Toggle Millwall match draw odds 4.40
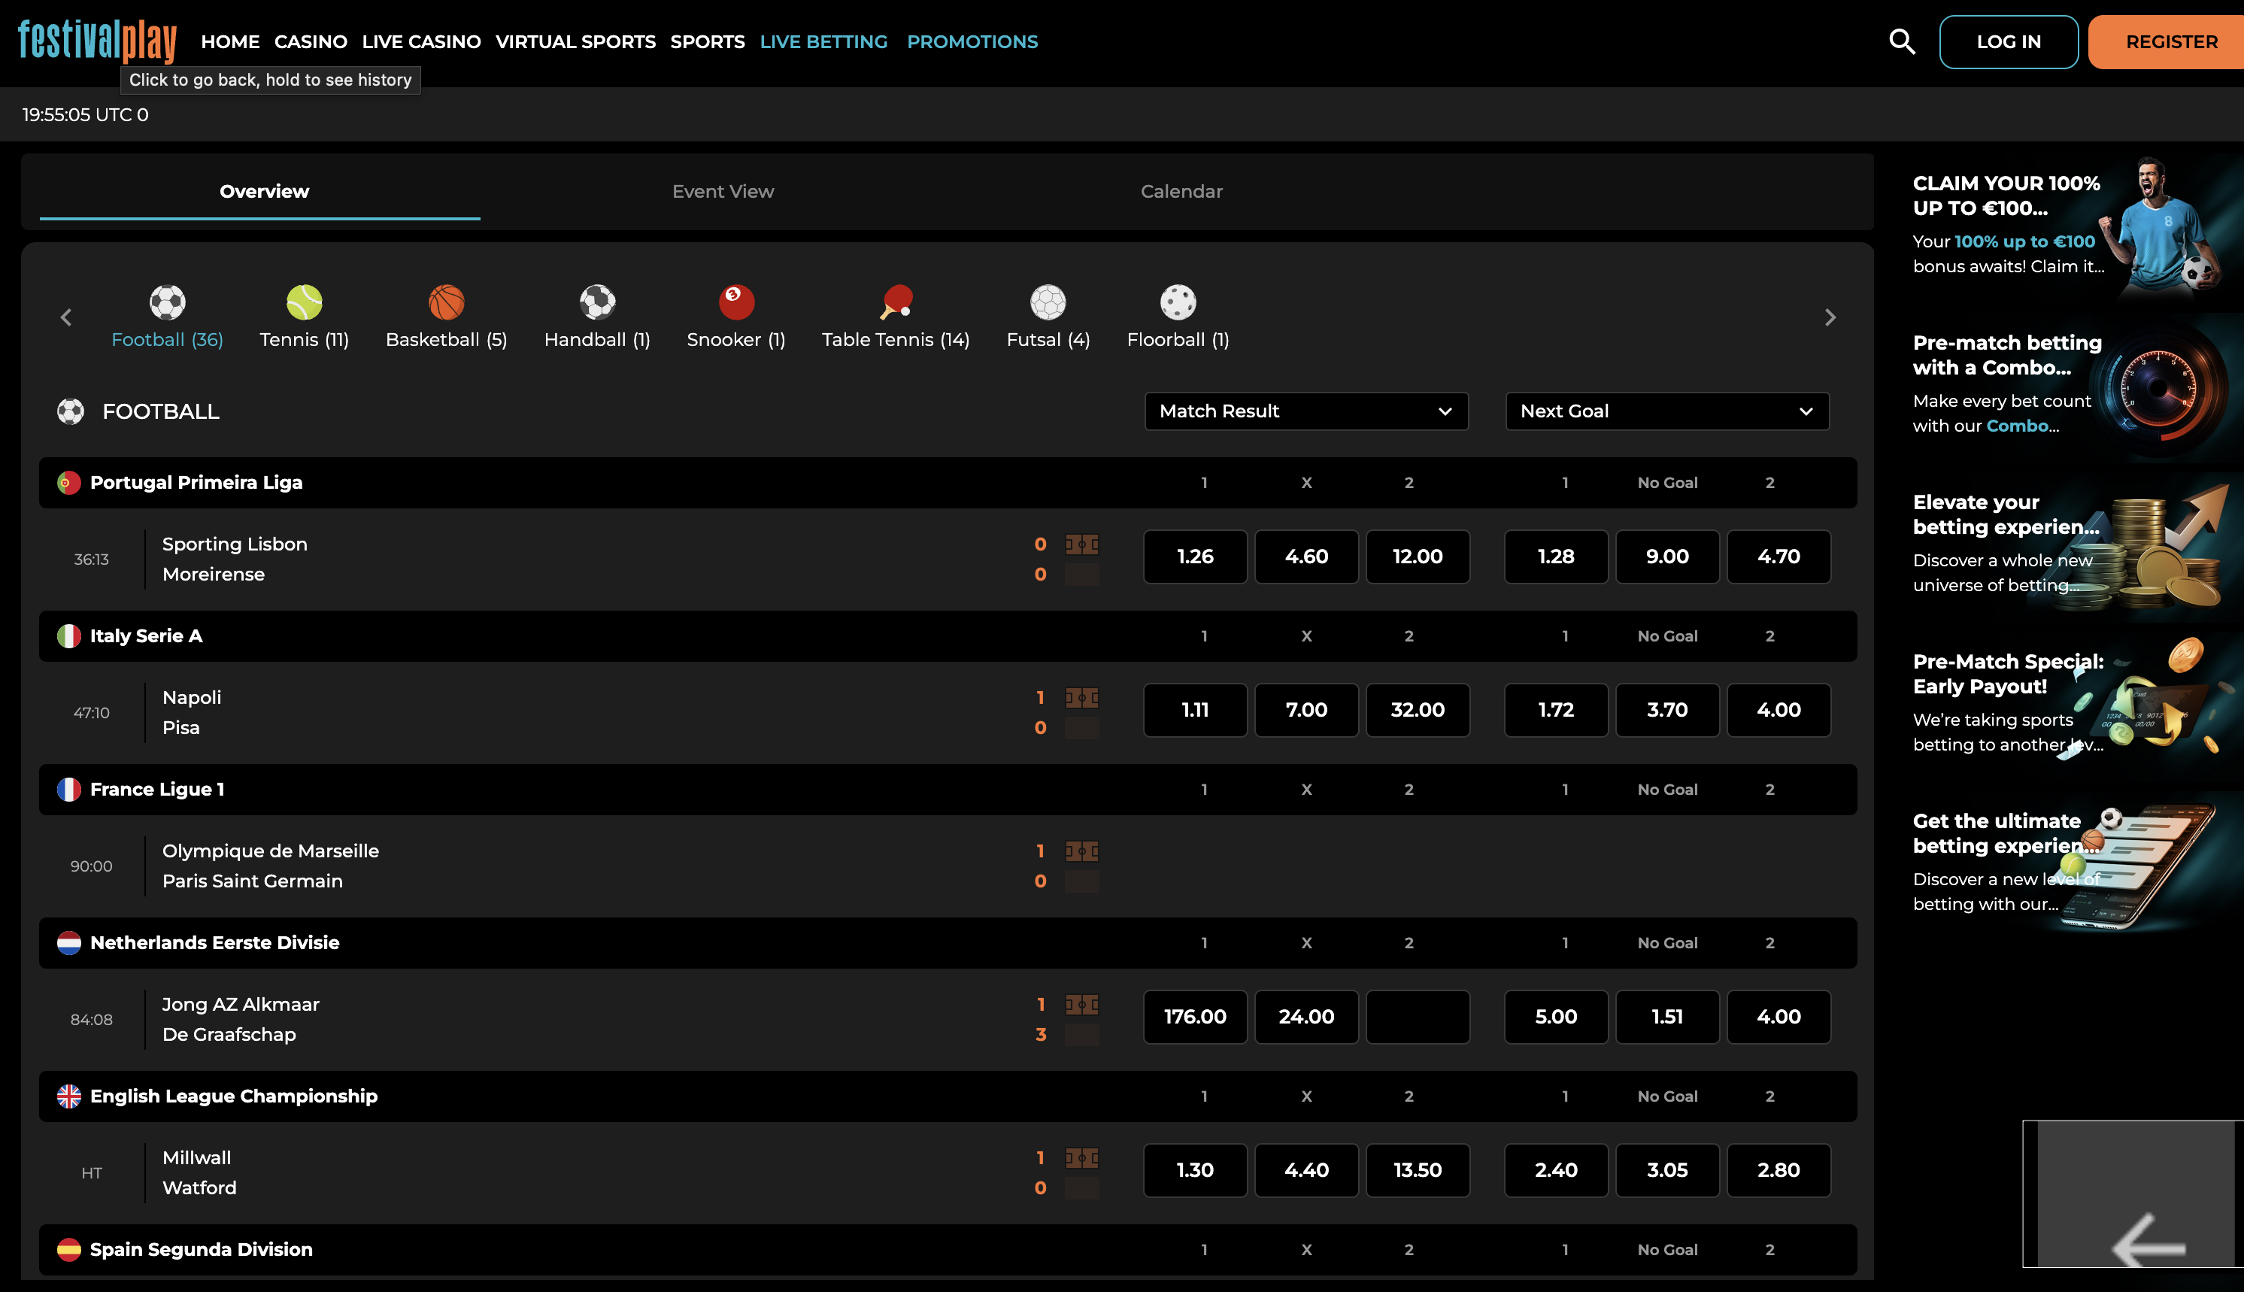Screen dimensions: 2244x1292 [x=1306, y=1170]
